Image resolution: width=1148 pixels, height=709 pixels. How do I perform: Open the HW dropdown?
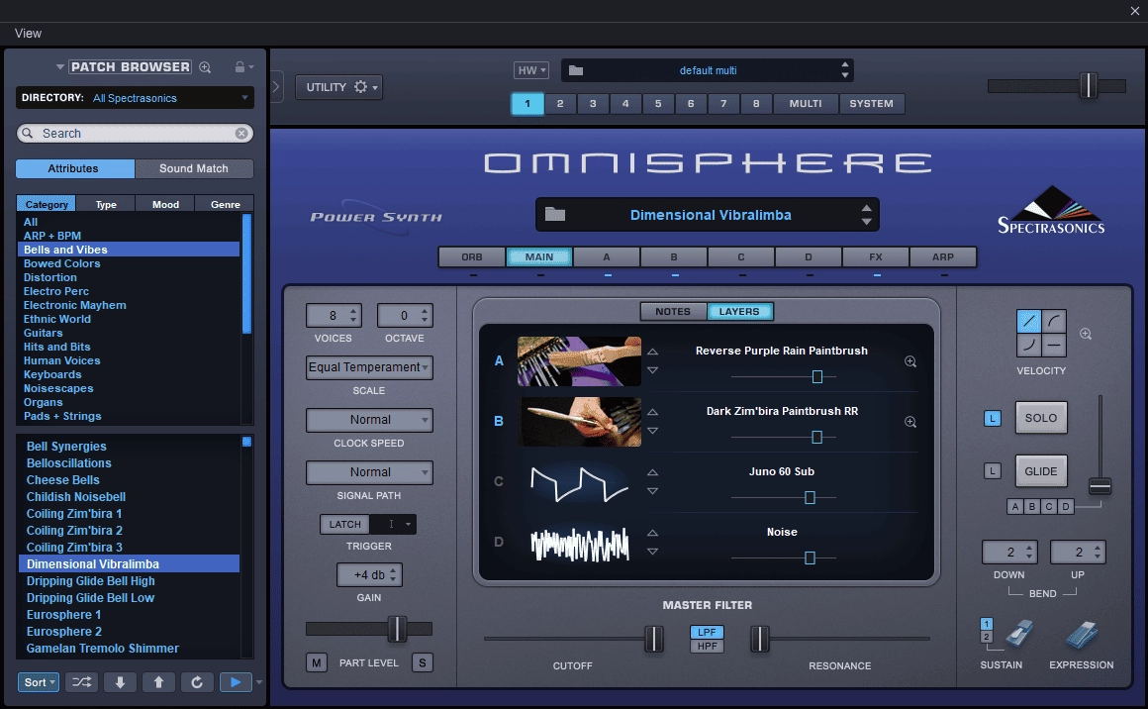[x=531, y=70]
